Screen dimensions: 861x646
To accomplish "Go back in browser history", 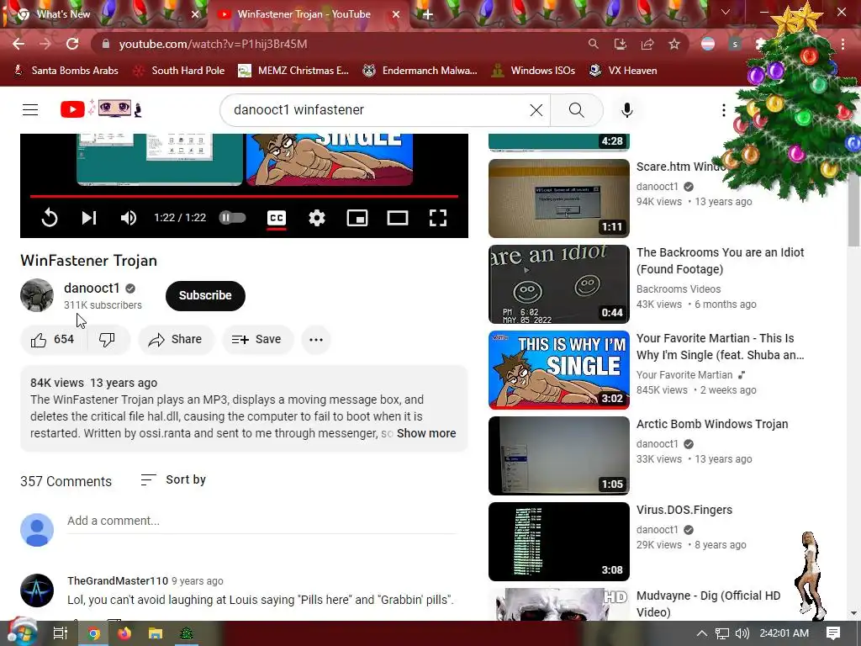I will coord(18,44).
